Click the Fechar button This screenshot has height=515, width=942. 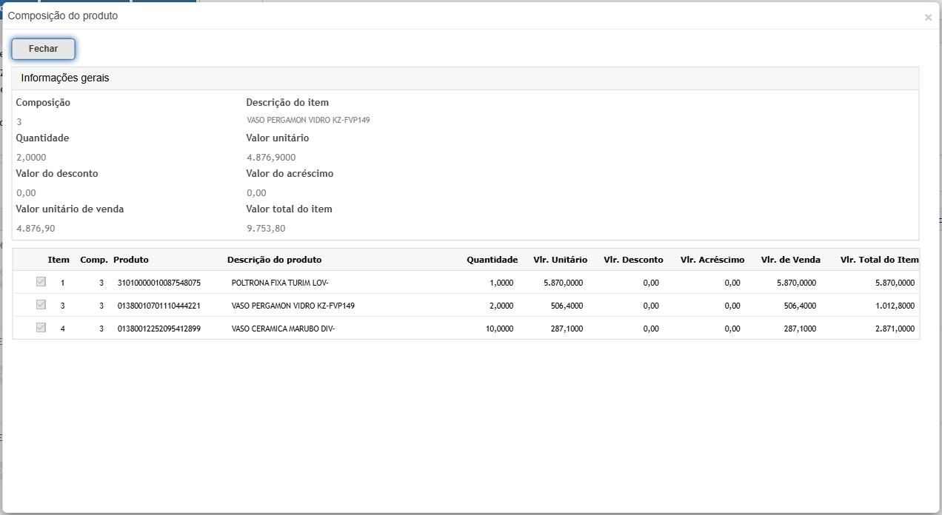(x=43, y=49)
